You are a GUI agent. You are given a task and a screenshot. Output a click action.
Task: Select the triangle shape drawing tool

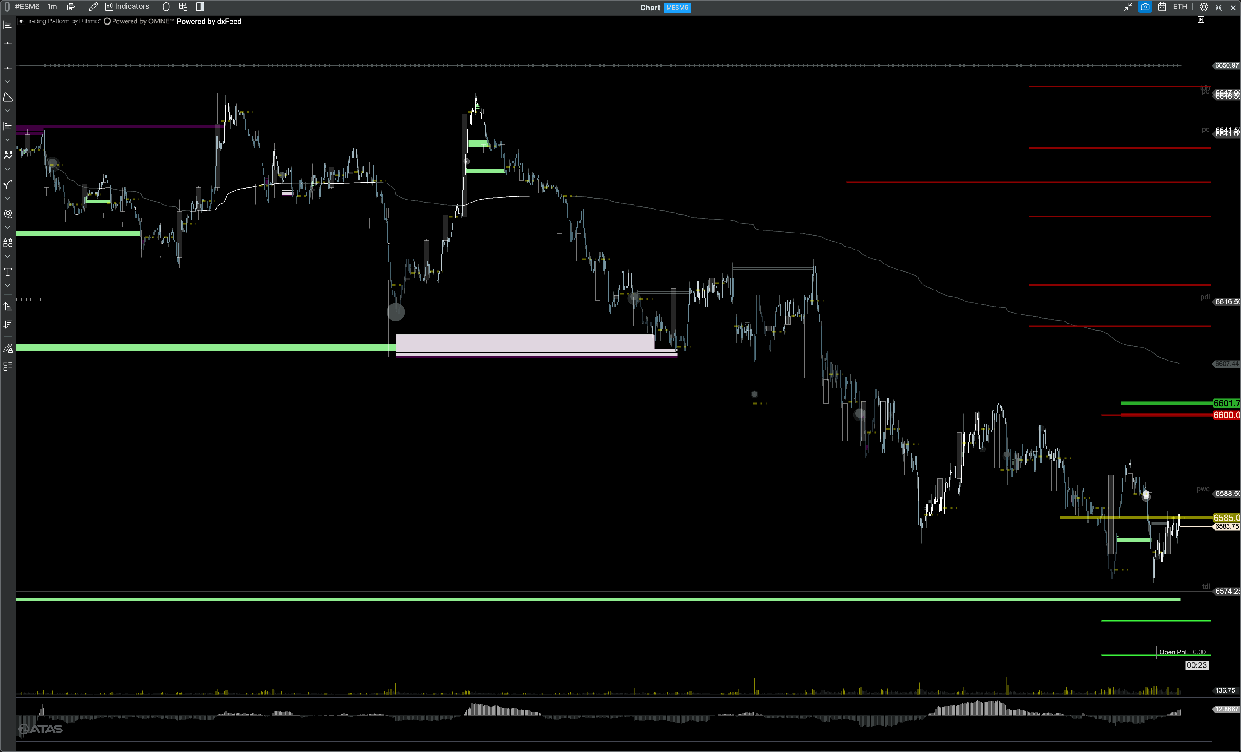pos(8,97)
